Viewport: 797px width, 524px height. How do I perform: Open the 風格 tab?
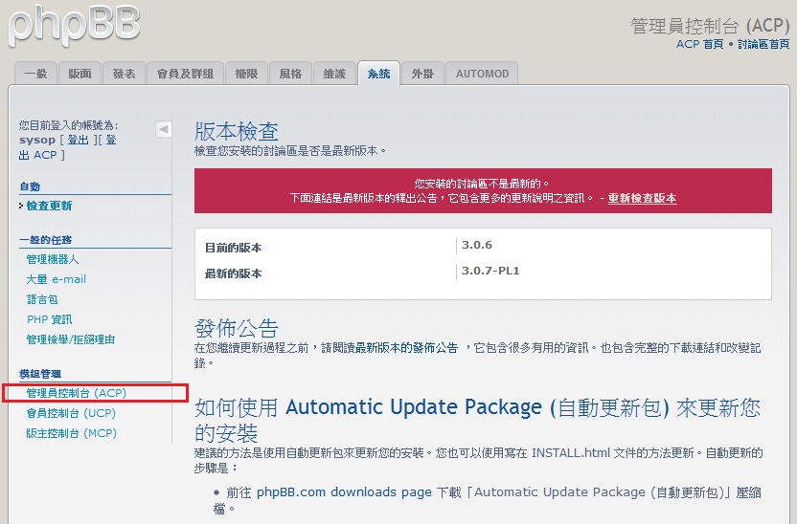[x=290, y=74]
